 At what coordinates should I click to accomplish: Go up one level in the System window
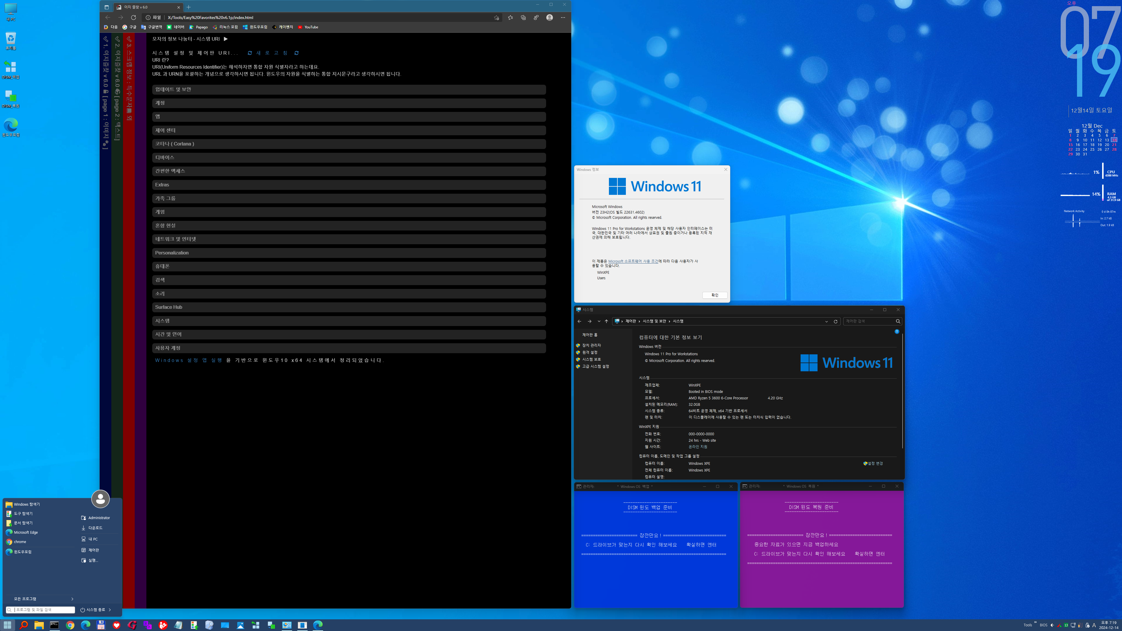(606, 321)
